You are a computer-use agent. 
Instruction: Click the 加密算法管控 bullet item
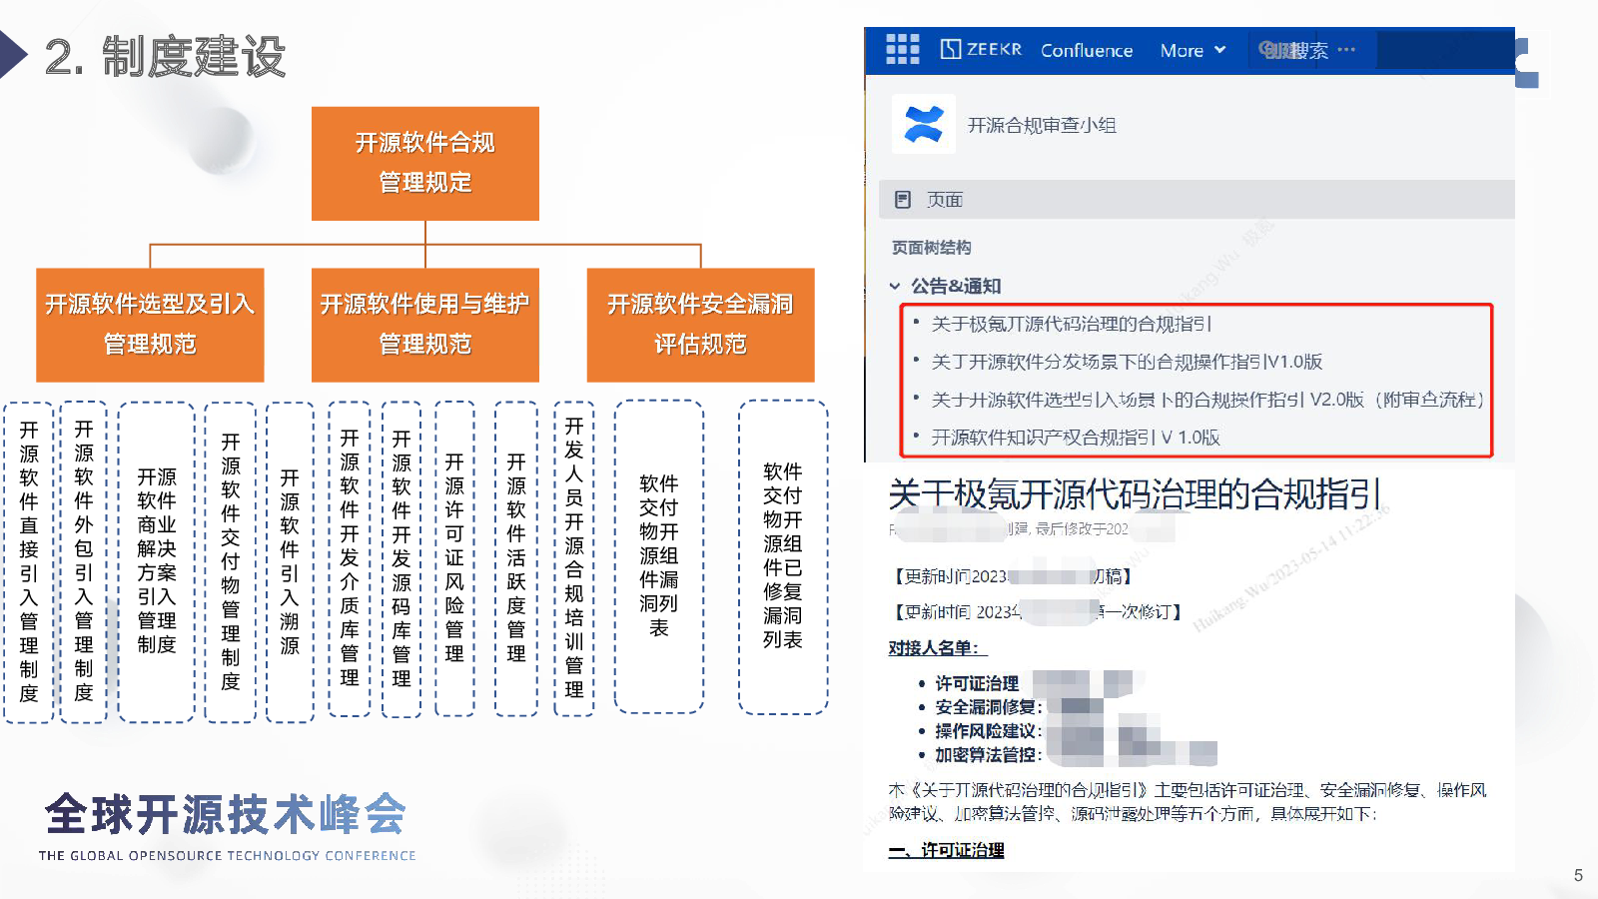989,755
